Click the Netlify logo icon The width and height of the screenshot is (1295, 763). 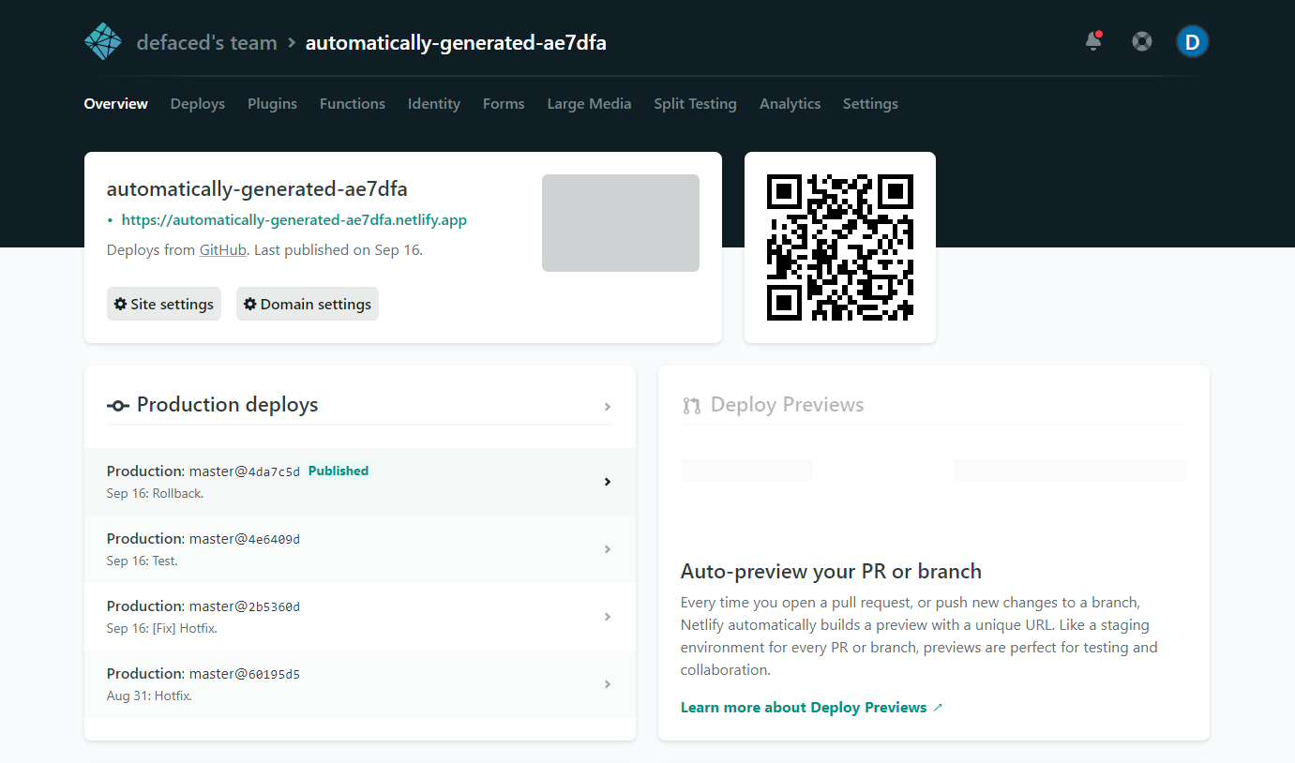click(102, 40)
